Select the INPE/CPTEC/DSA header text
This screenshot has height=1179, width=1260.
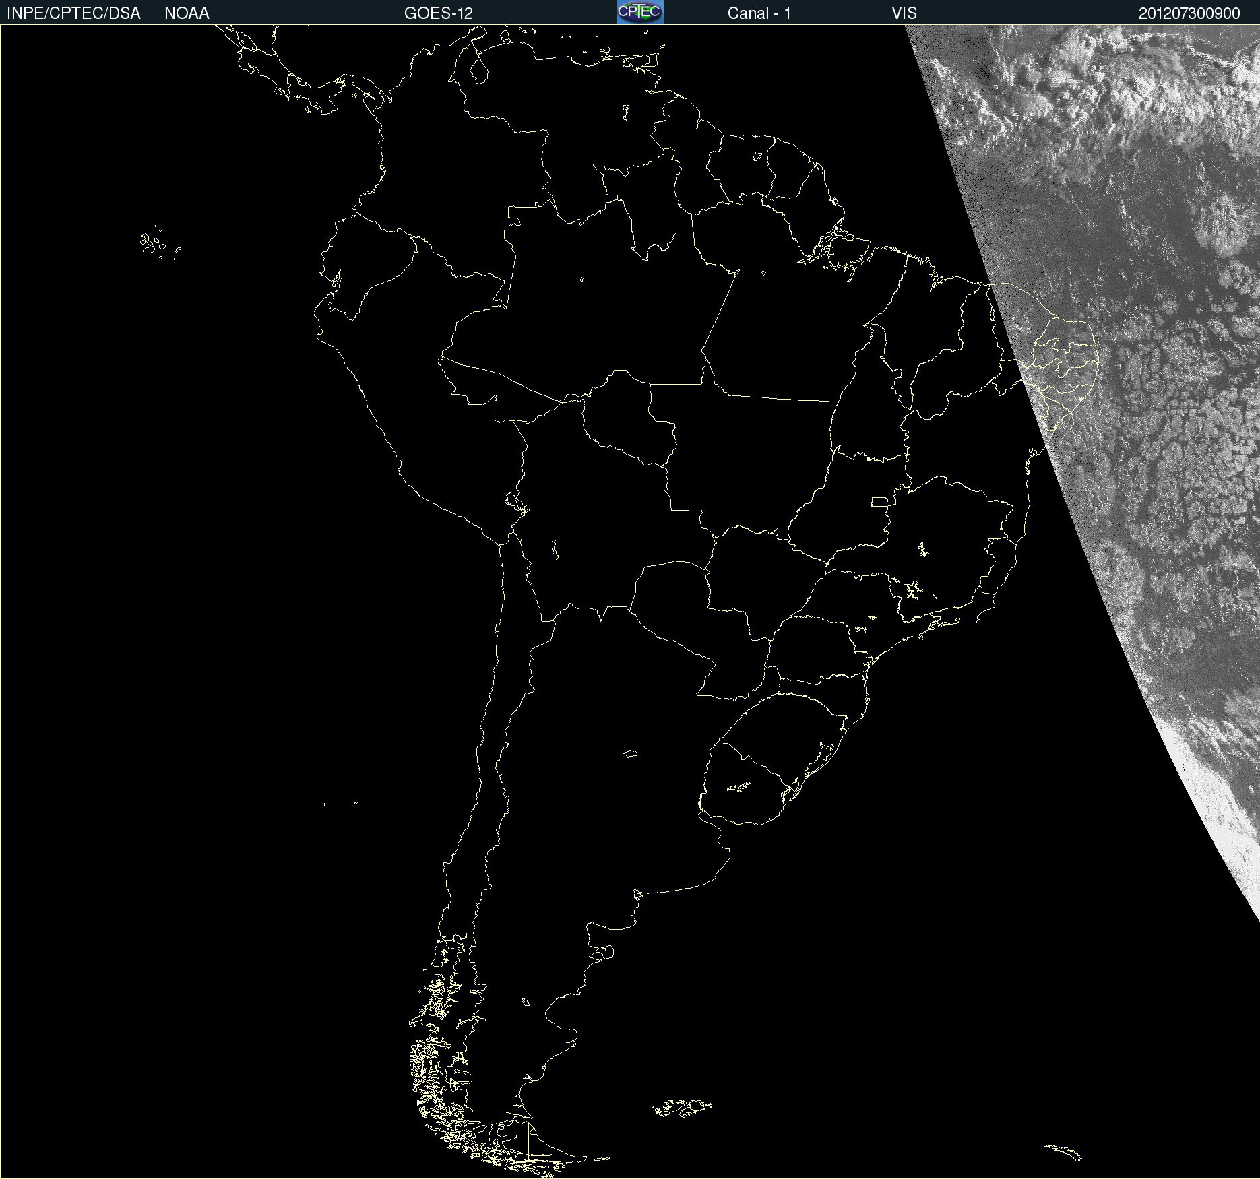[x=73, y=13]
